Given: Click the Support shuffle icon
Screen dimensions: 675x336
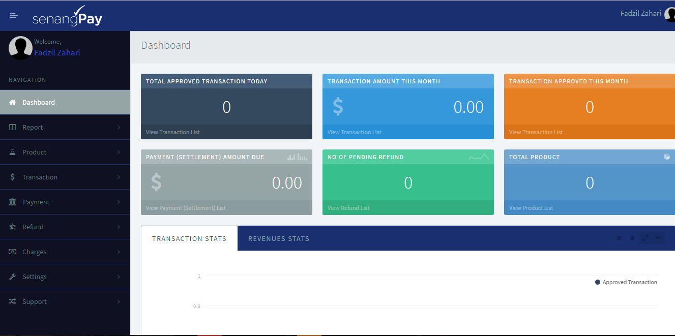Looking at the screenshot, I should (13, 301).
